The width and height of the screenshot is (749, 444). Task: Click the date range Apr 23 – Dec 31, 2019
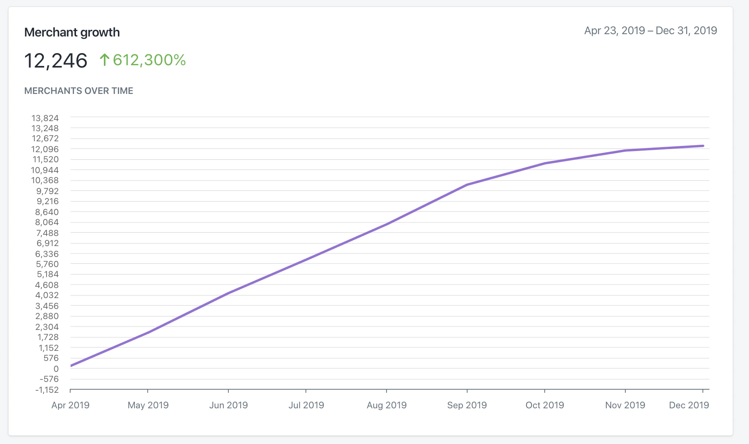[650, 31]
